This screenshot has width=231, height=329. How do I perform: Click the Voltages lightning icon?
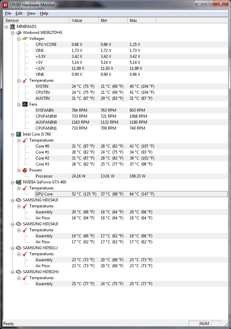tap(25, 39)
